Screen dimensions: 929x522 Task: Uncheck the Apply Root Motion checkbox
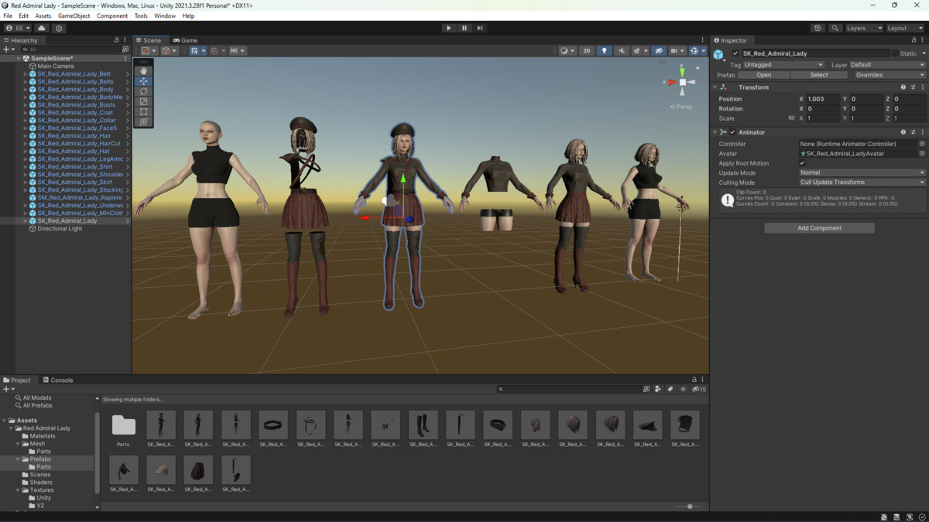[802, 163]
